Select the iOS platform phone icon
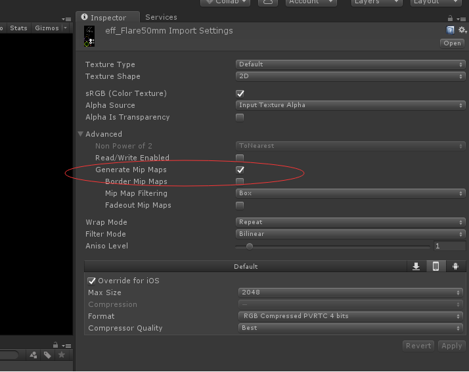This screenshot has width=469, height=372. [435, 266]
